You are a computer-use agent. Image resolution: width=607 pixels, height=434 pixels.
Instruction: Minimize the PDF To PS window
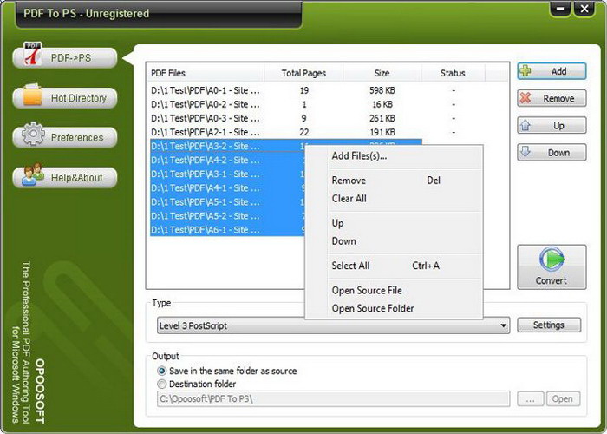click(x=561, y=9)
